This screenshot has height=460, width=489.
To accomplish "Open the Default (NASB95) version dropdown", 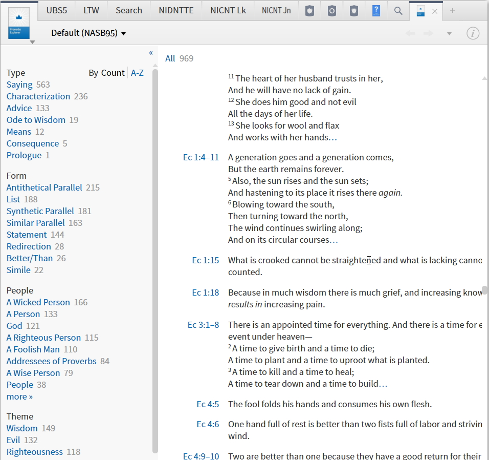I will [88, 33].
